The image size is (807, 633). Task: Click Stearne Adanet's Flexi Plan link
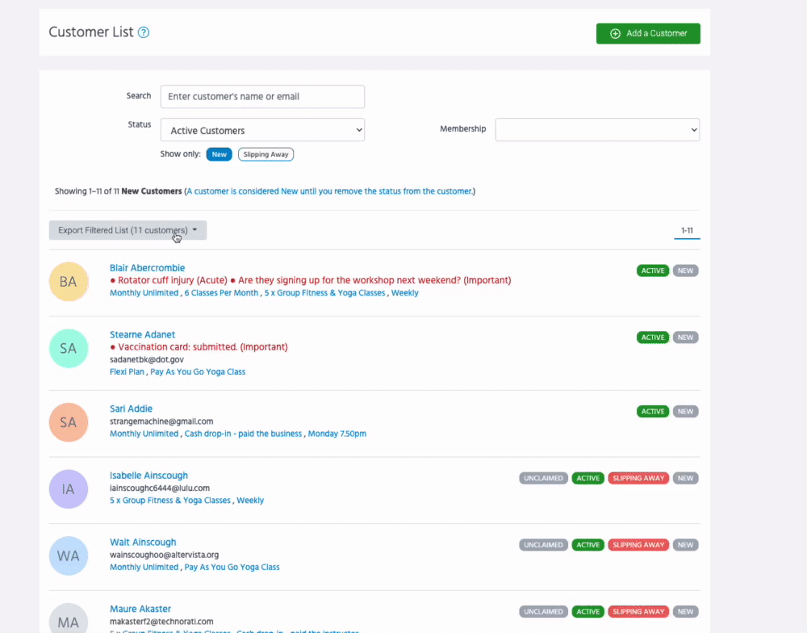(127, 372)
